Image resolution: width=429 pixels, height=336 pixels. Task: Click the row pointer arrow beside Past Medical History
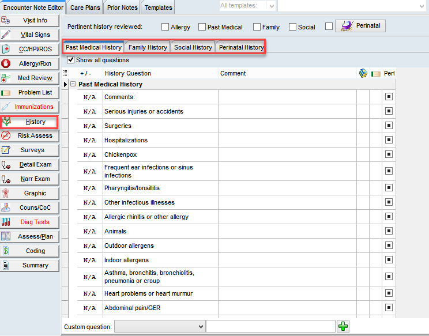click(x=65, y=84)
